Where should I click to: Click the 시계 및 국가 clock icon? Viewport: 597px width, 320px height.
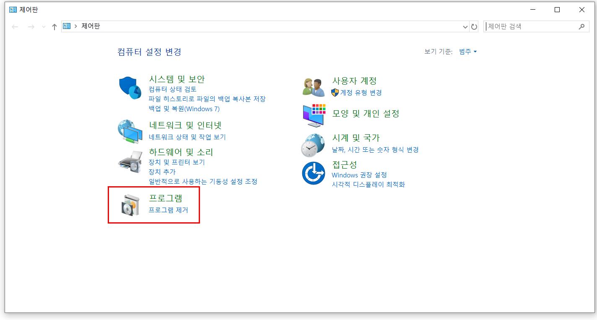click(313, 145)
